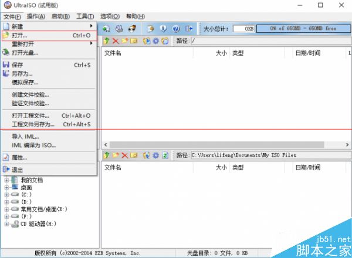Click the green up-arrow icon in upper pane toolbar
The width and height of the screenshot is (352, 258).
click(106, 41)
